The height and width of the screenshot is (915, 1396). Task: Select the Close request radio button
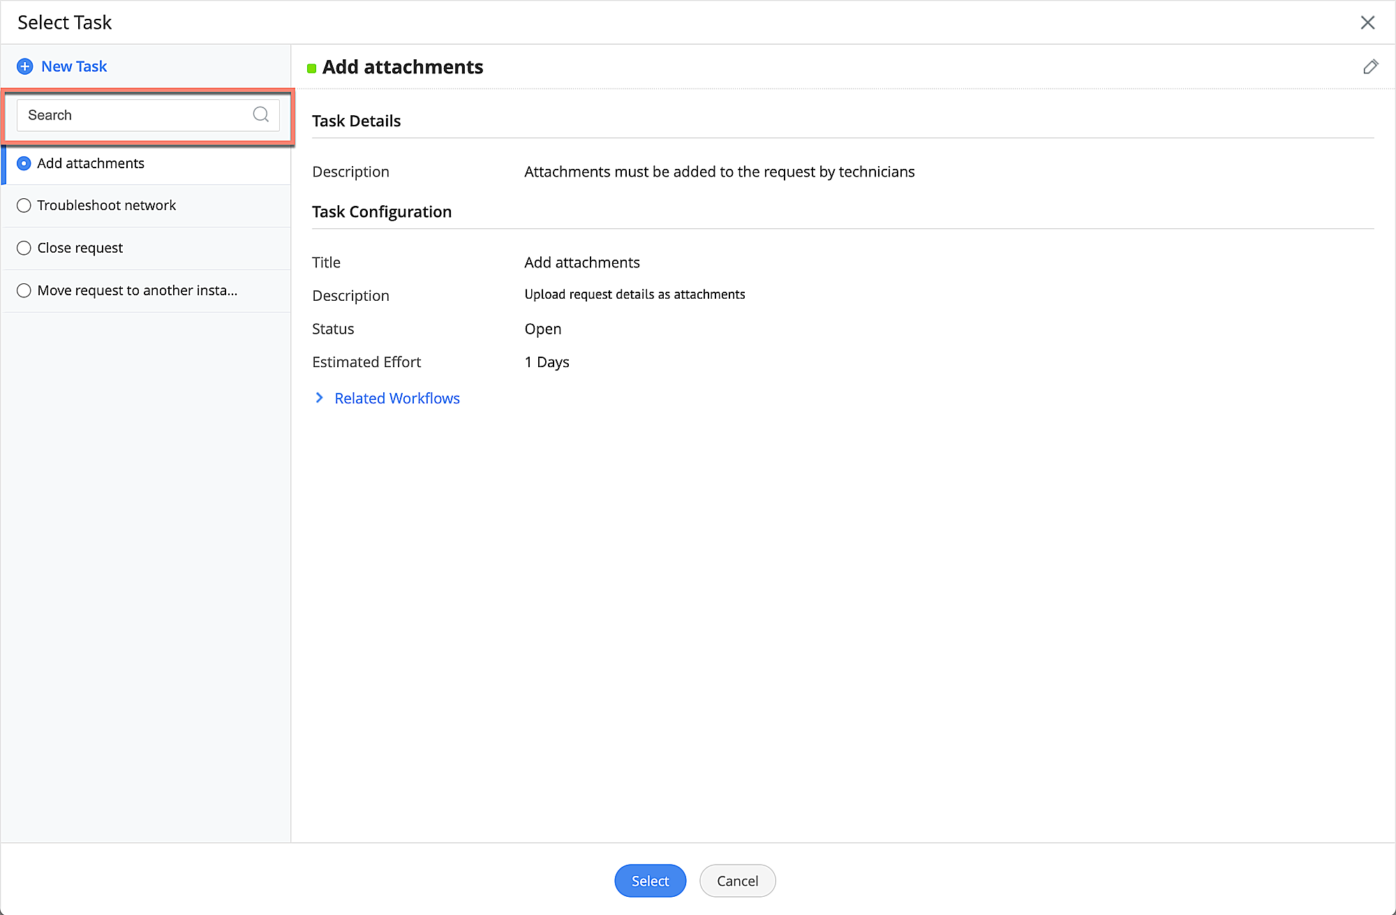(24, 248)
